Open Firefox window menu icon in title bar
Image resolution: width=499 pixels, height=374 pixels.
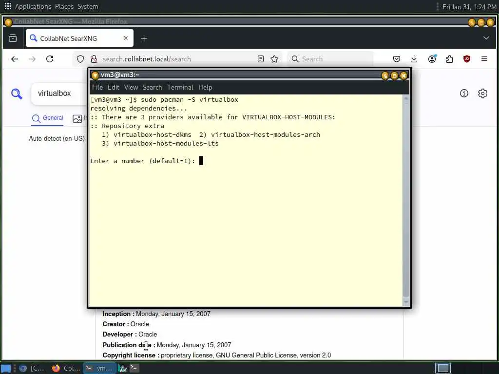coord(8,22)
